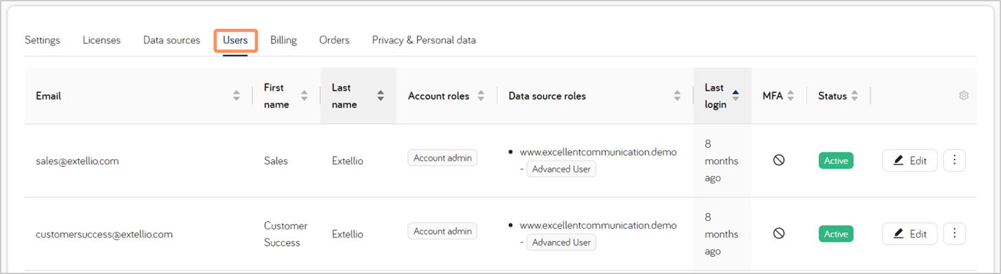The image size is (1001, 274).
Task: Edit the sales@extellio.com user
Action: point(909,161)
